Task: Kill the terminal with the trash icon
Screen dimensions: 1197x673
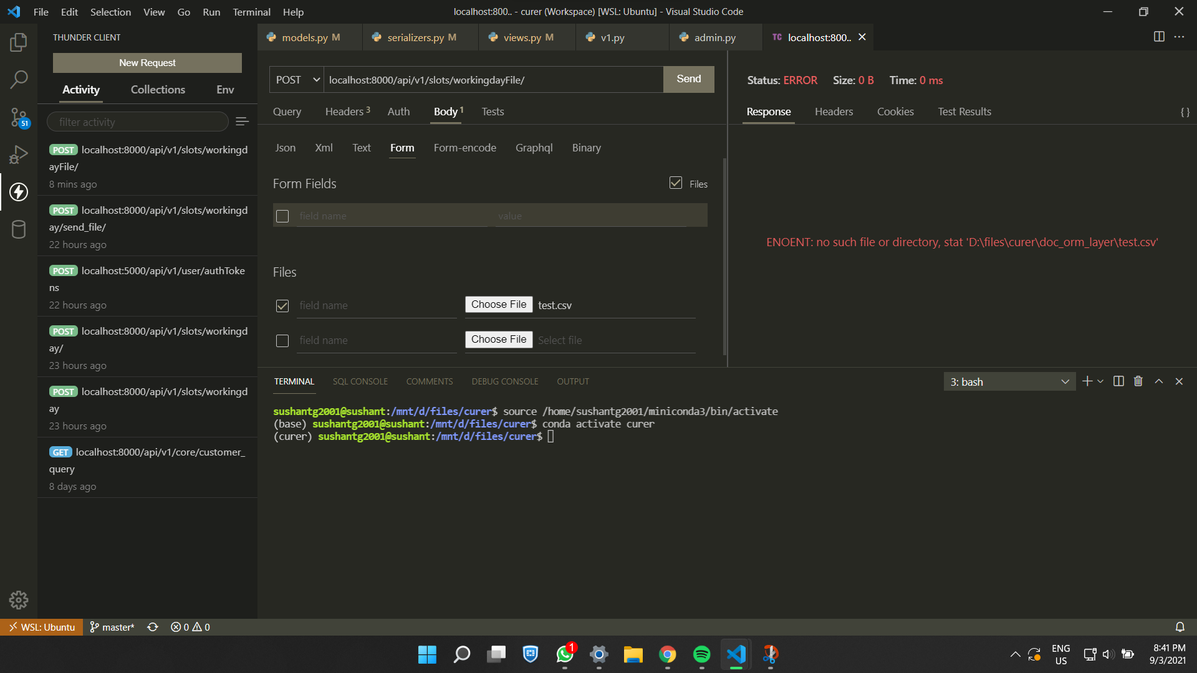Action: pyautogui.click(x=1138, y=381)
